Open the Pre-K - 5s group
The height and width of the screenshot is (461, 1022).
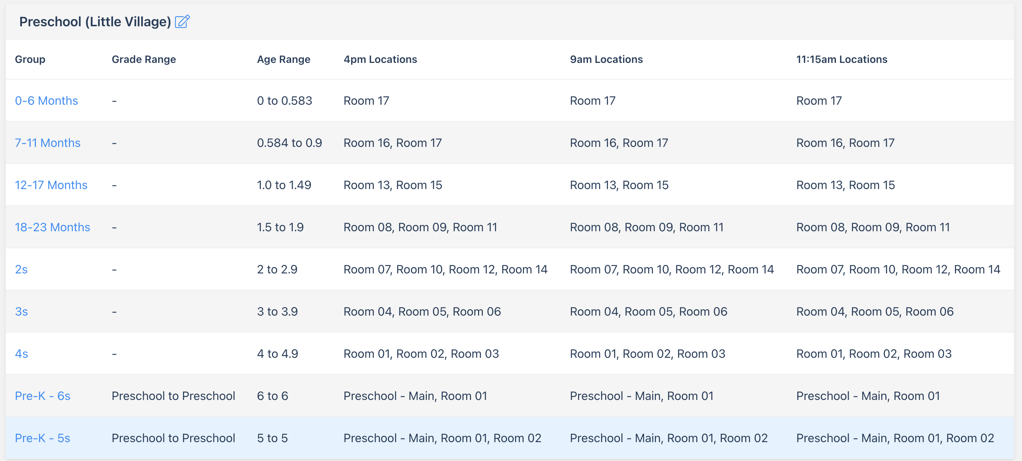coord(43,438)
